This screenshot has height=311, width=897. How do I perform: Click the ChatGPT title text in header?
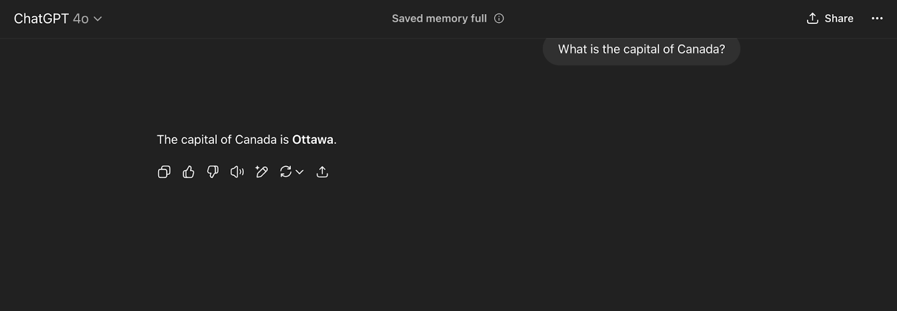point(41,19)
